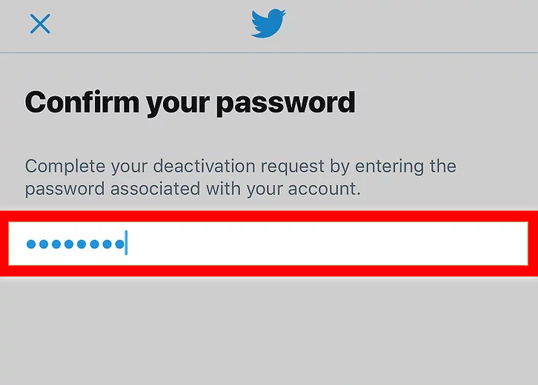Click the word "password" in the heading
The image size is (538, 385).
[286, 102]
